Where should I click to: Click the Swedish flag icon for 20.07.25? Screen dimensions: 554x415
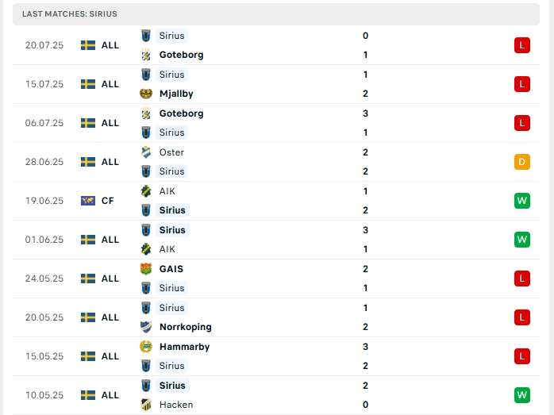coord(88,45)
